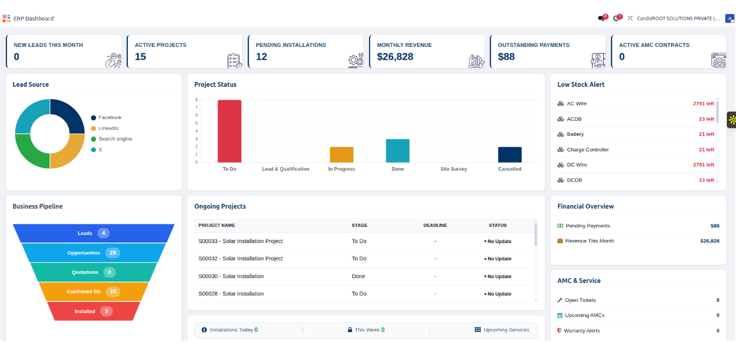Select the Confirmed SO funnel stage
Image resolution: width=736 pixels, height=352 pixels.
(94, 292)
